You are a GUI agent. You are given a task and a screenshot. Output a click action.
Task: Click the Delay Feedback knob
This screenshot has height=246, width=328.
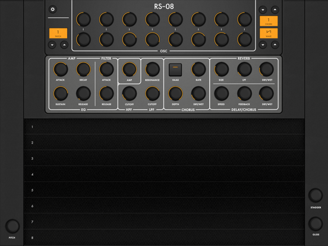click(x=244, y=93)
